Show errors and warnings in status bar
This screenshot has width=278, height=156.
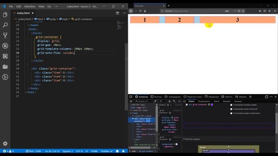pyautogui.click(x=8, y=151)
